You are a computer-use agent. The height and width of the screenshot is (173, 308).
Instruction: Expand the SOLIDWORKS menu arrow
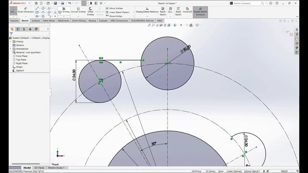pyautogui.click(x=29, y=3)
